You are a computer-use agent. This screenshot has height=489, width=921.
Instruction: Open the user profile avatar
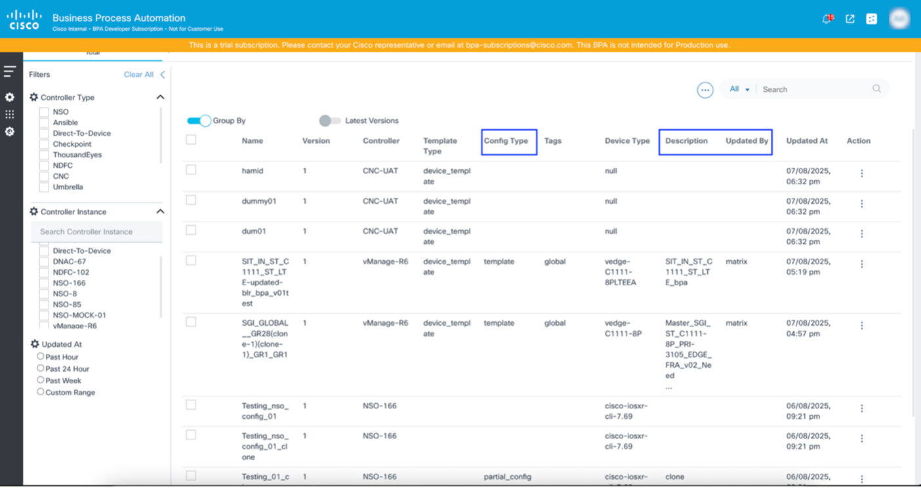coord(899,19)
